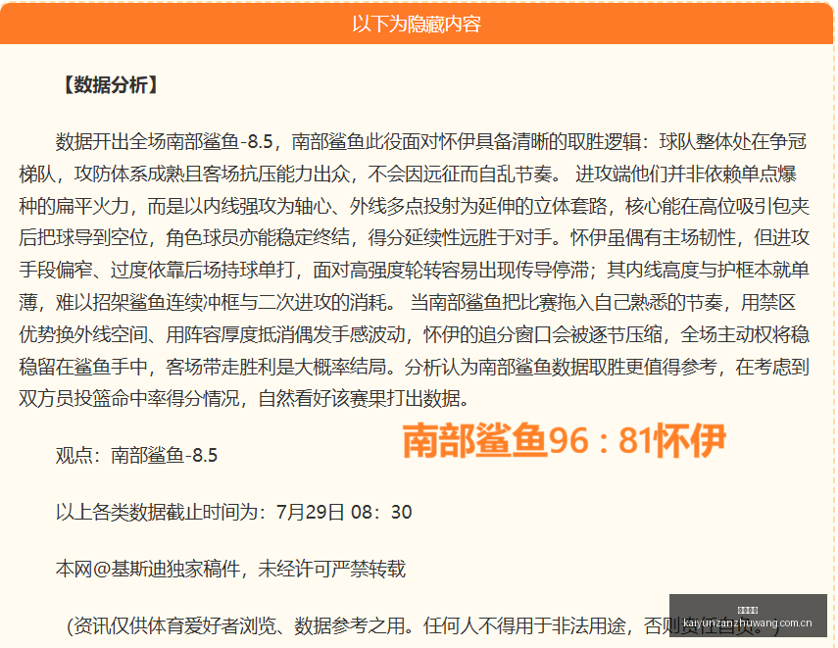
Task: Select the heading '【数据分析】'
Action: [x=111, y=85]
